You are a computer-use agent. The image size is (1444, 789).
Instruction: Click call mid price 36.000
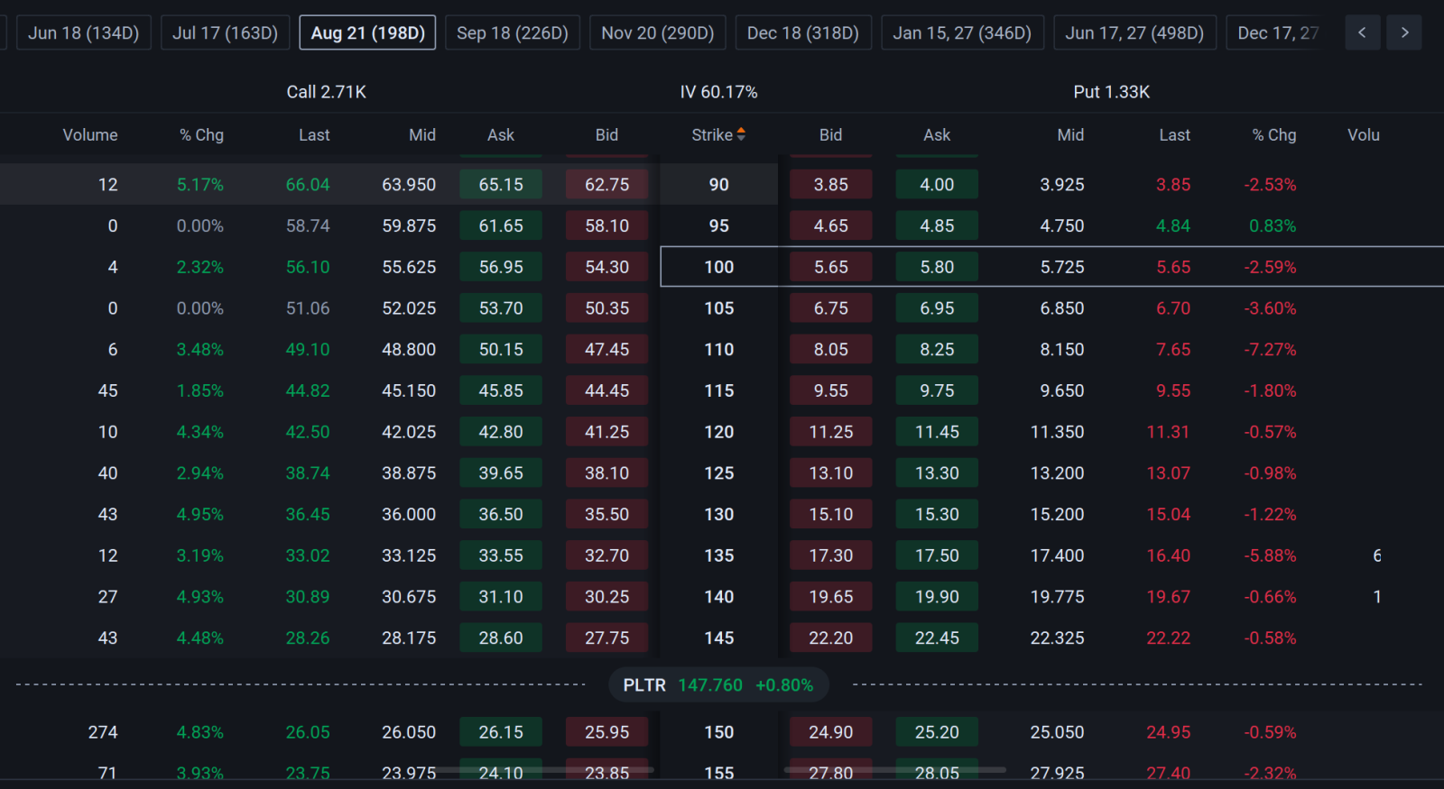pos(409,514)
